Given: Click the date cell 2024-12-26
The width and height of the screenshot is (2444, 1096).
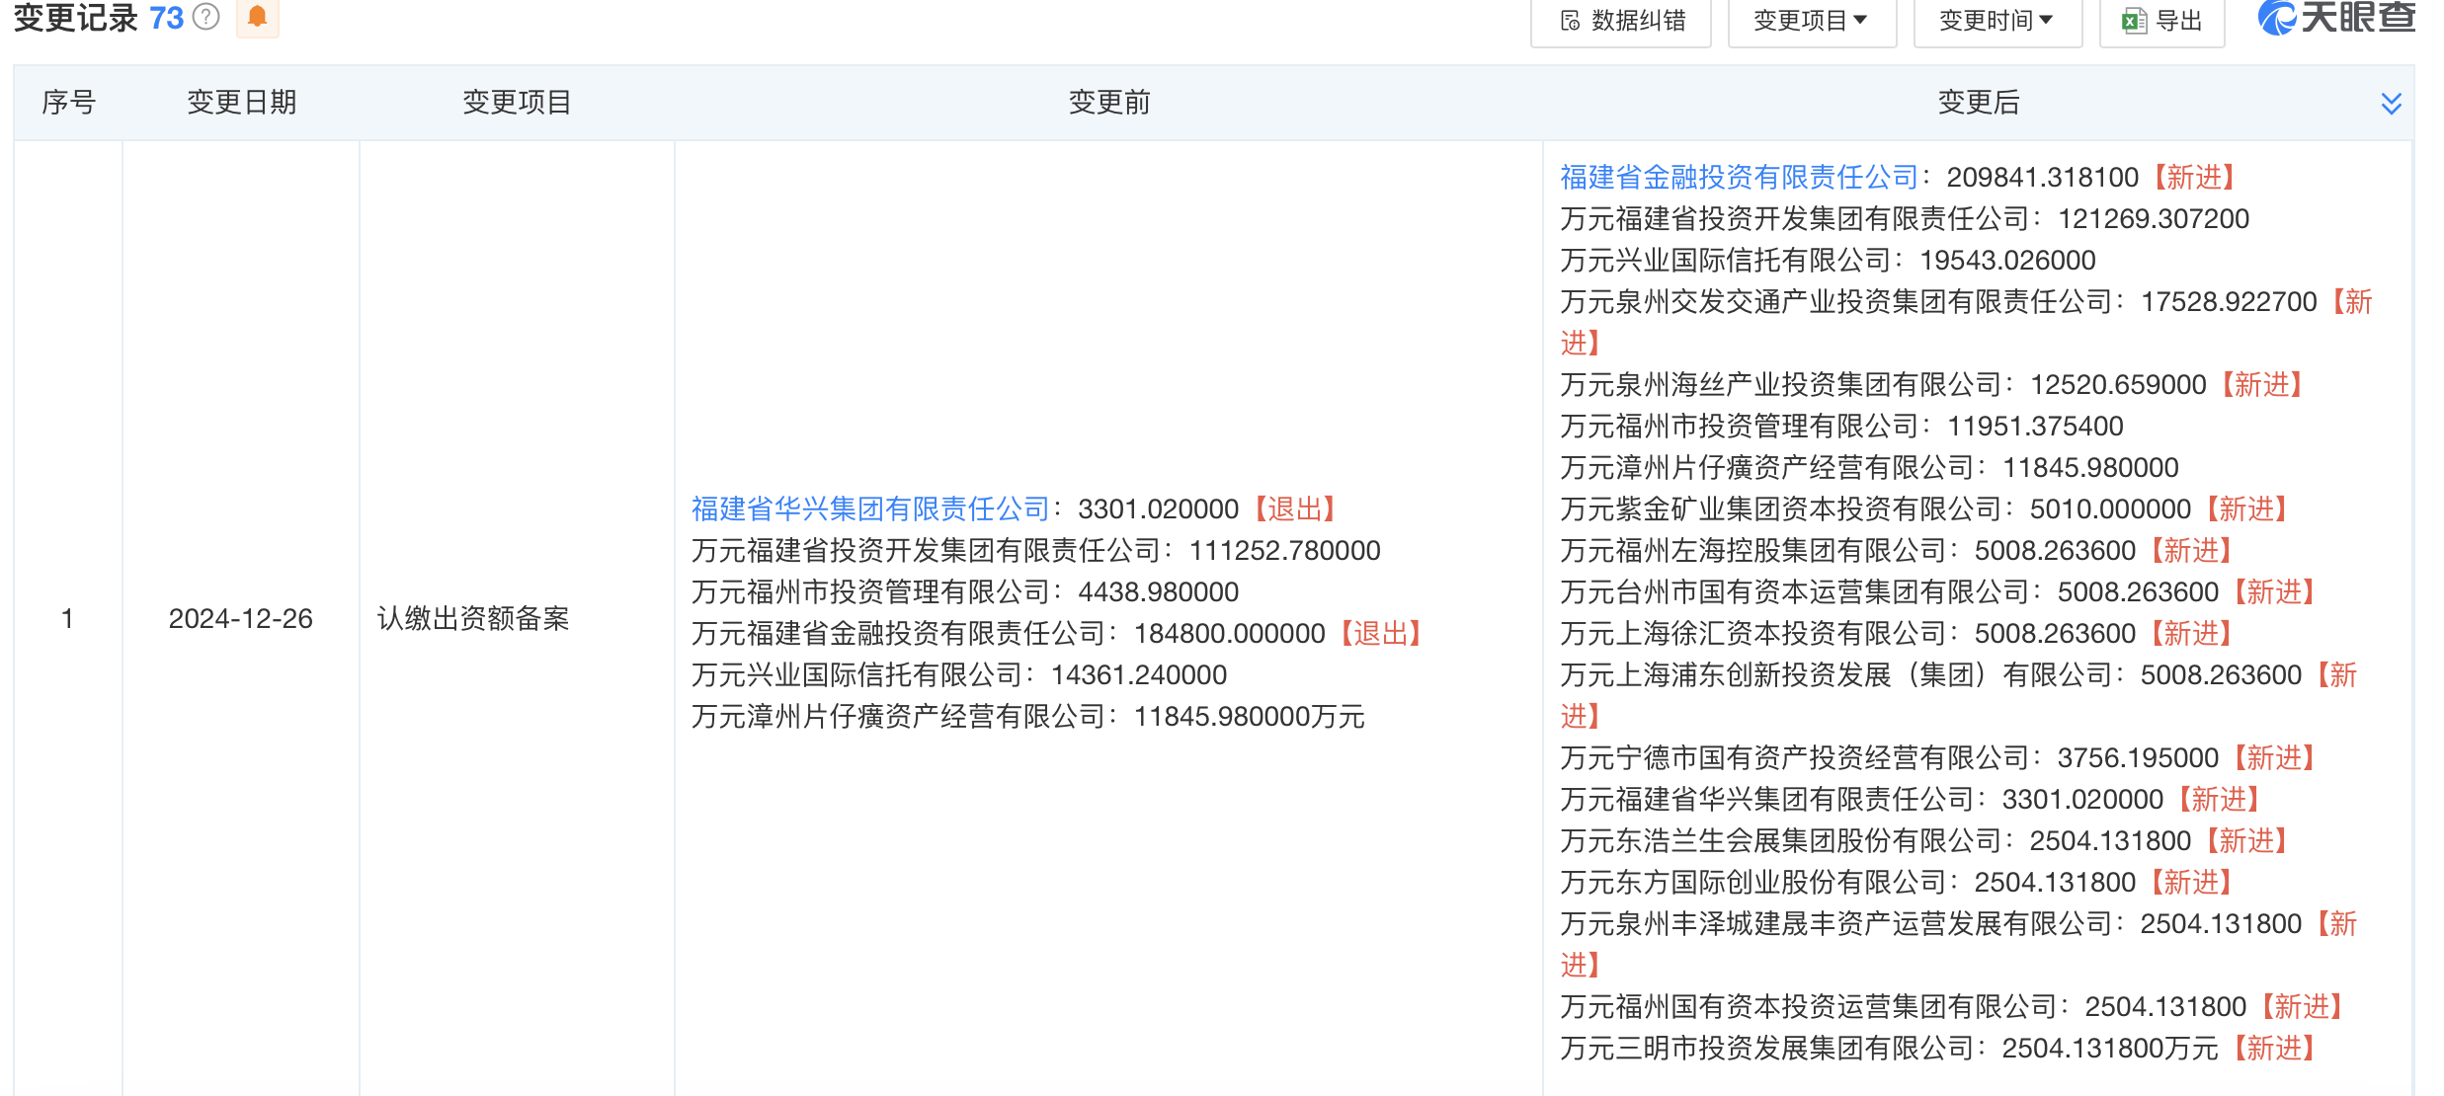Looking at the screenshot, I should coord(240,619).
